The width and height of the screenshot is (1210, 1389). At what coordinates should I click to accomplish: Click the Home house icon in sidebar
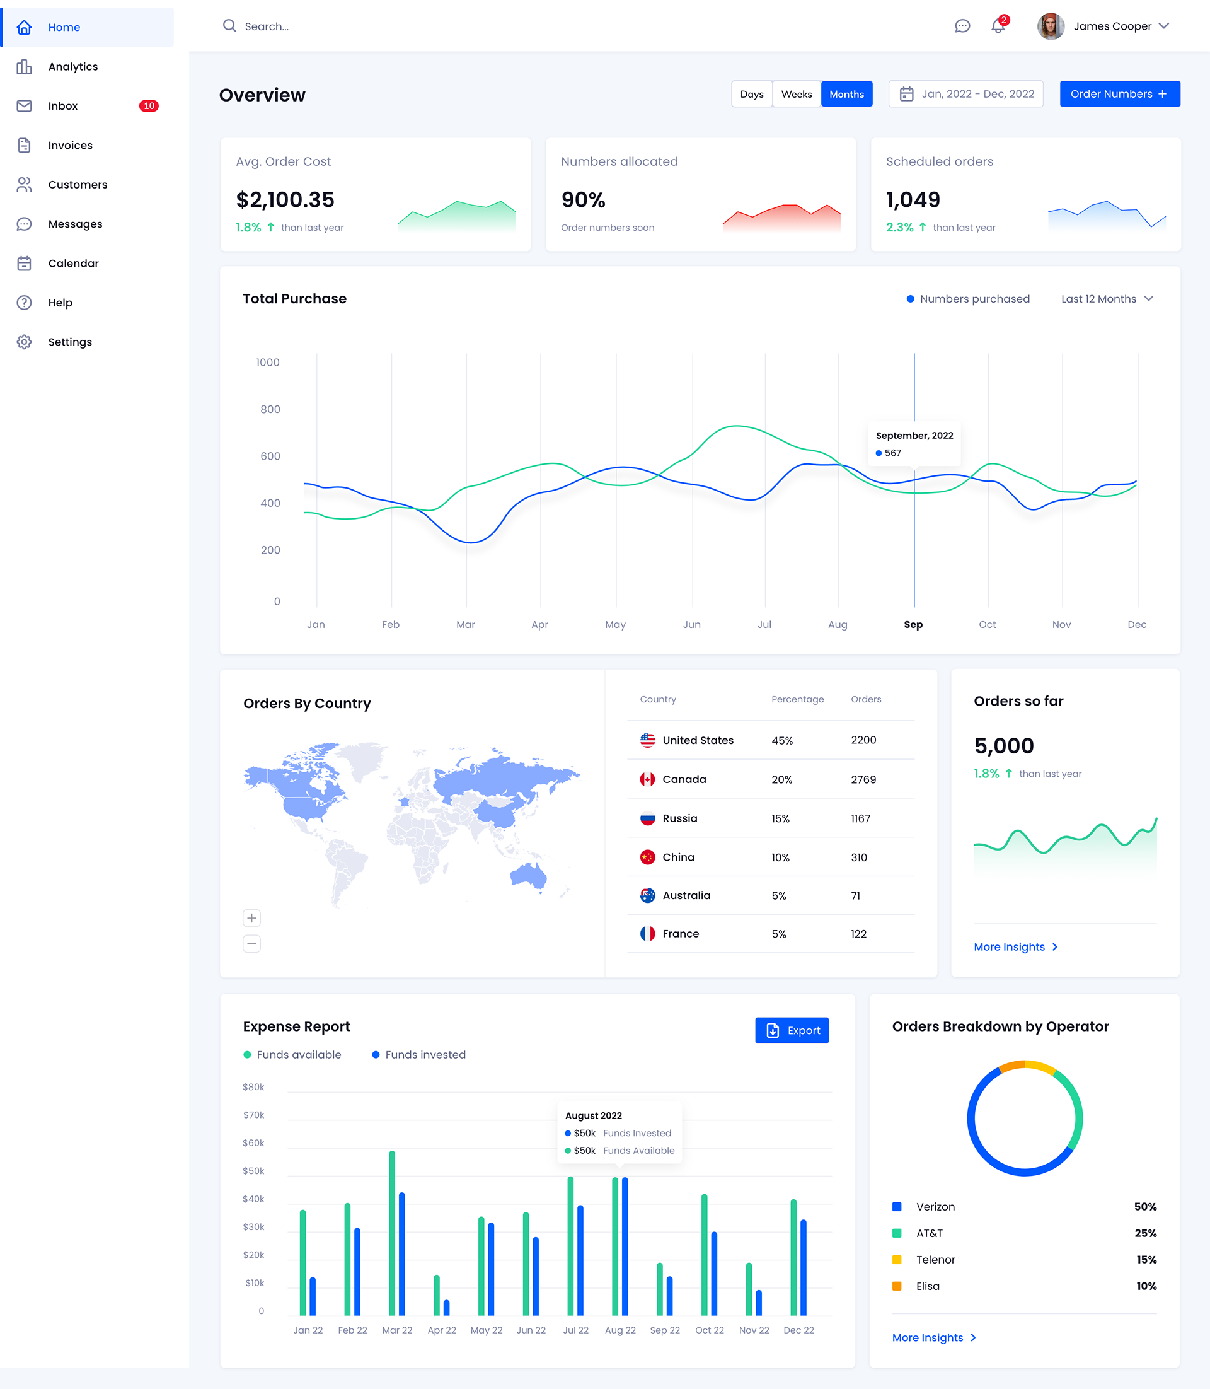[x=25, y=27]
